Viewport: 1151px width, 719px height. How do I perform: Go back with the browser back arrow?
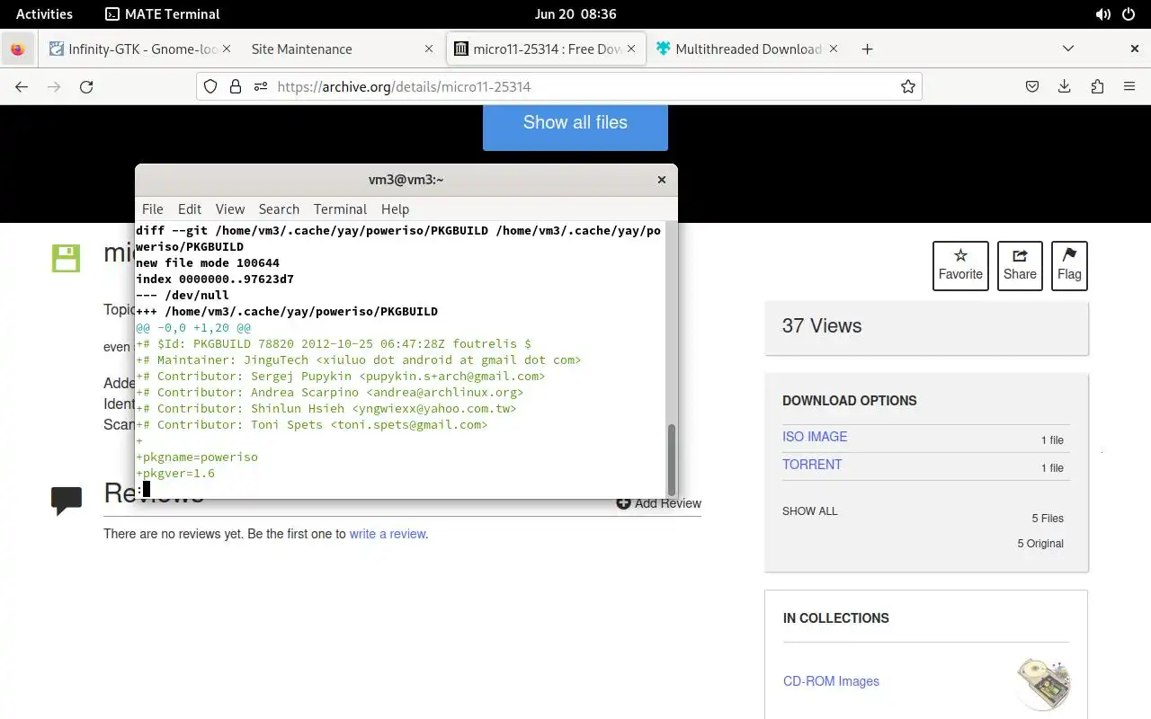pos(22,87)
